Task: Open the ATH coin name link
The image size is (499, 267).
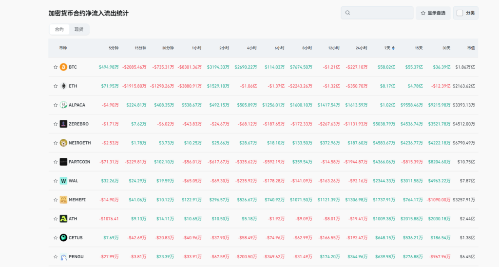Action: pos(73,219)
